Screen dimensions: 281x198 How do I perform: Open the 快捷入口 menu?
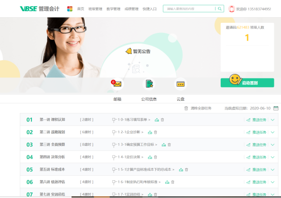coord(150,9)
